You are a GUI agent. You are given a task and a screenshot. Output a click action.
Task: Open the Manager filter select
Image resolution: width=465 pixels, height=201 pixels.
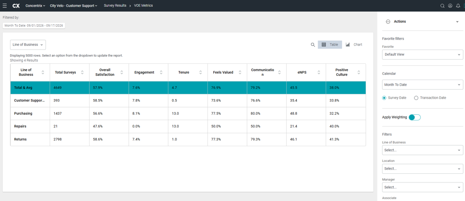click(x=423, y=187)
